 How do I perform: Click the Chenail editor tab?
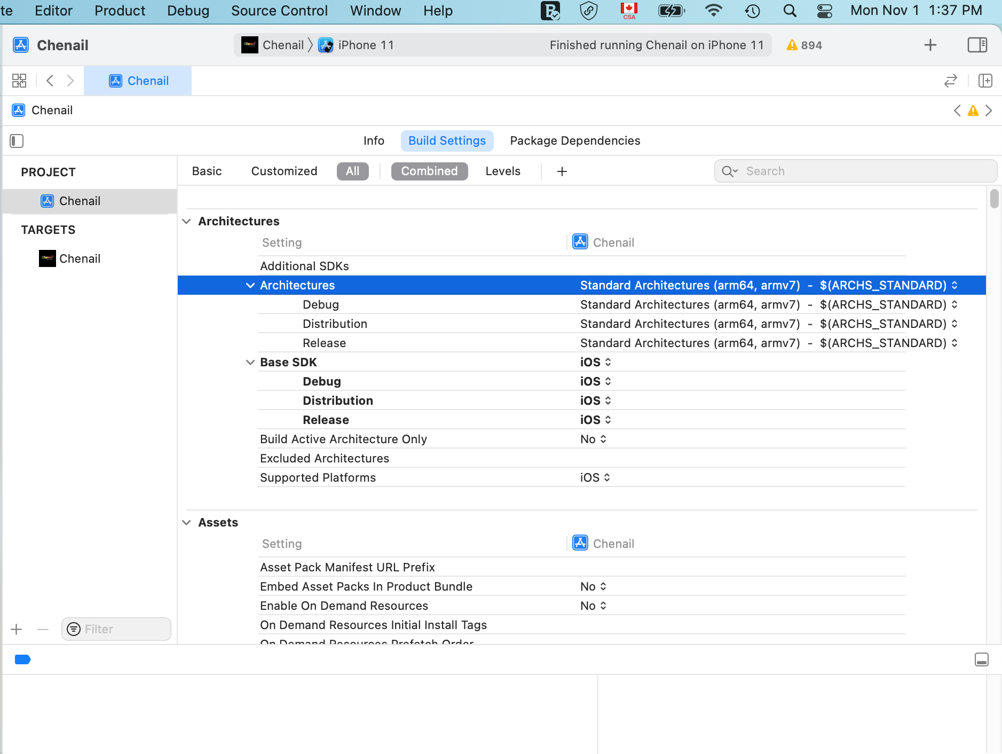pyautogui.click(x=138, y=81)
